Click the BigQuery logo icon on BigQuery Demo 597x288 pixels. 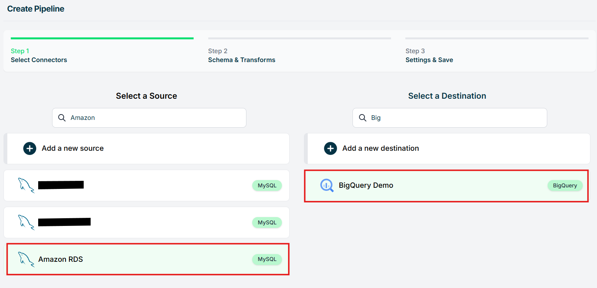(327, 185)
